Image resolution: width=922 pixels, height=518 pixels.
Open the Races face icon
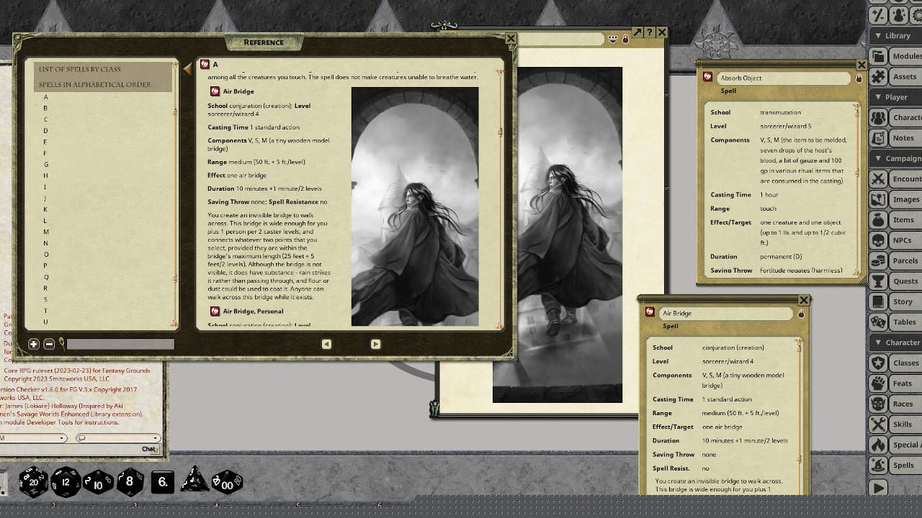(x=878, y=404)
